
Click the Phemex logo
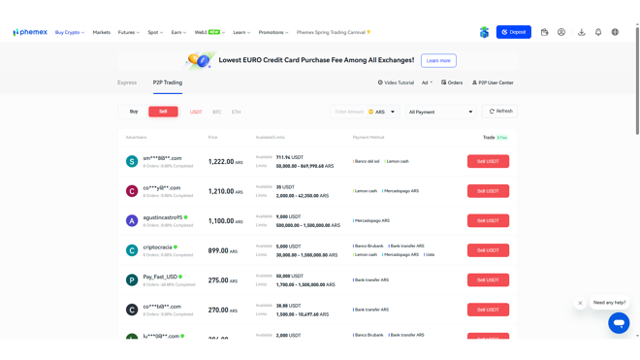[30, 32]
